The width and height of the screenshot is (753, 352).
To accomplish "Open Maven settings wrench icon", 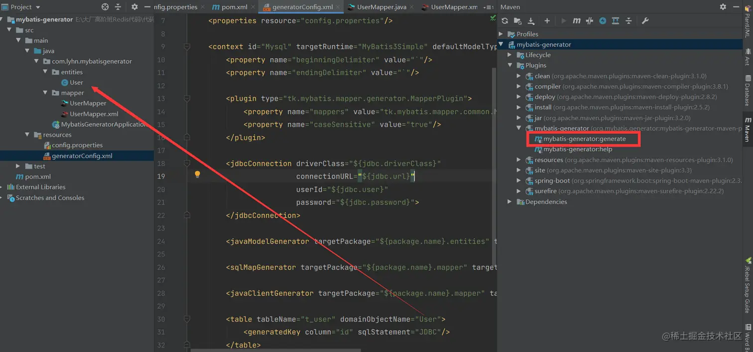I will (645, 21).
